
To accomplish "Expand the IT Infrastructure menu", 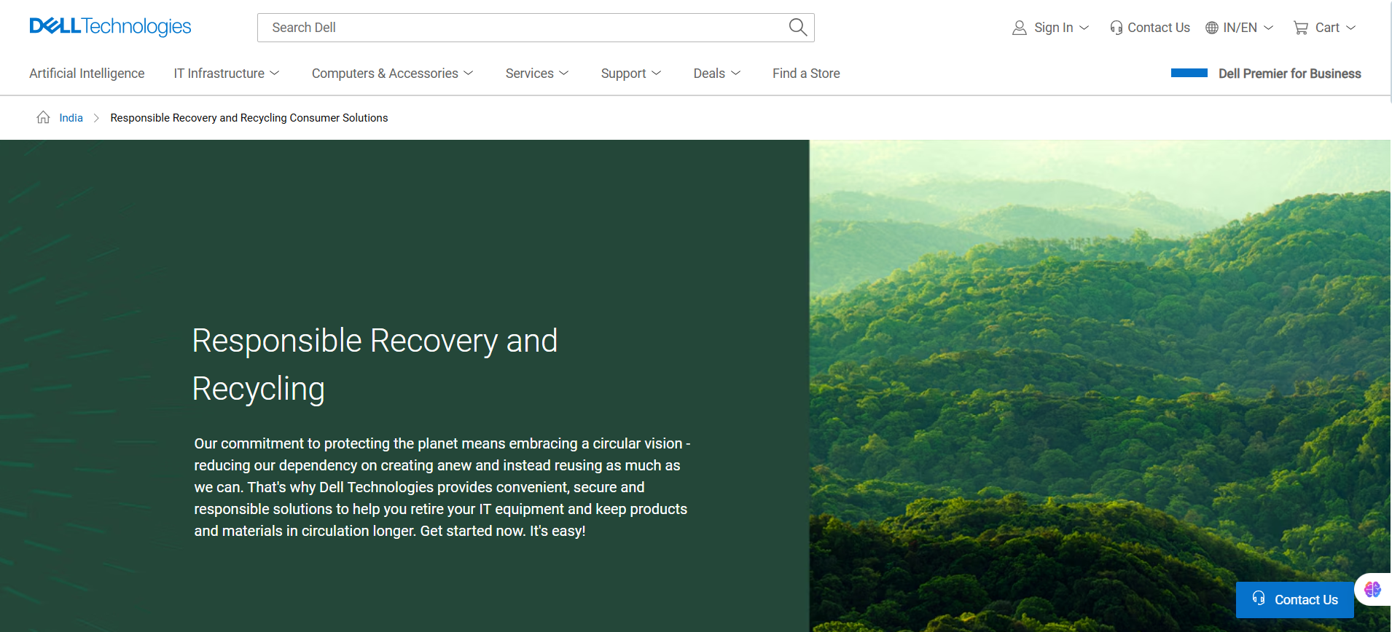I will (x=226, y=74).
